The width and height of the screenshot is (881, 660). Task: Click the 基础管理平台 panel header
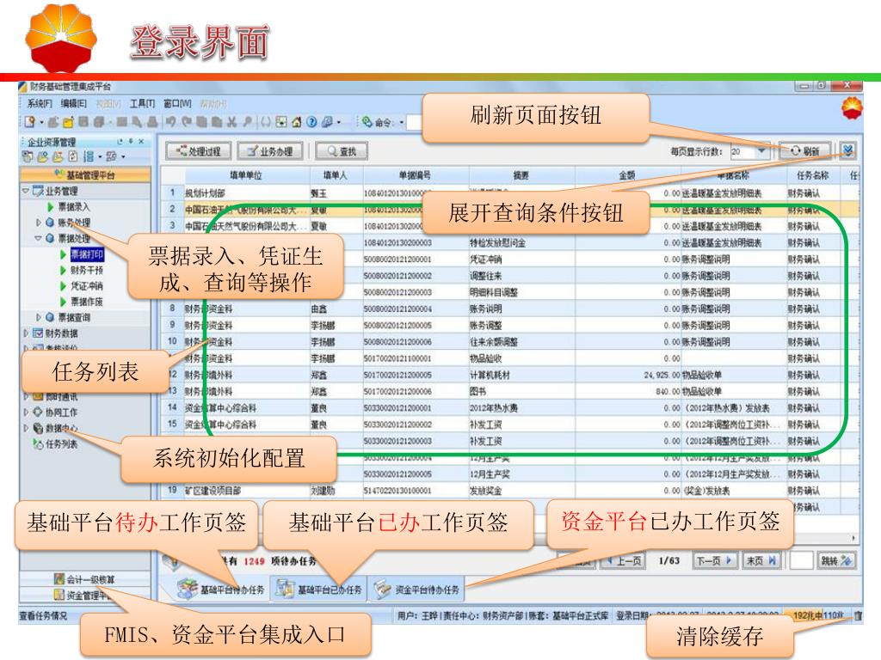[85, 175]
